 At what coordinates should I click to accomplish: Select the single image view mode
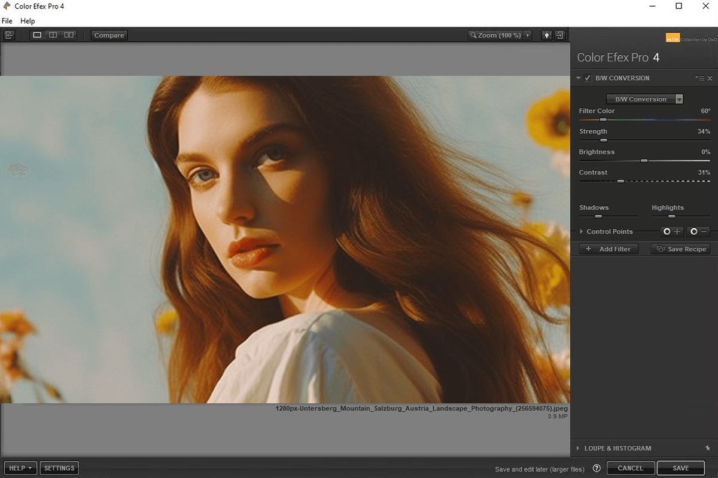tap(37, 35)
